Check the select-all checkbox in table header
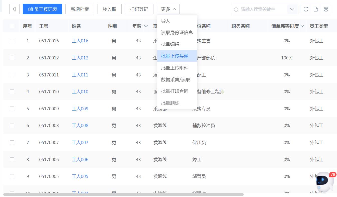 12,26
